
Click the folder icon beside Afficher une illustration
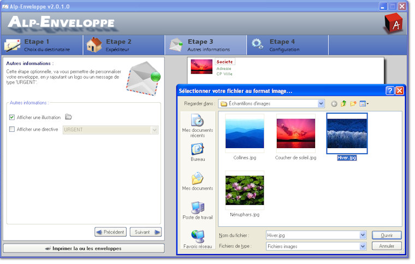point(68,117)
